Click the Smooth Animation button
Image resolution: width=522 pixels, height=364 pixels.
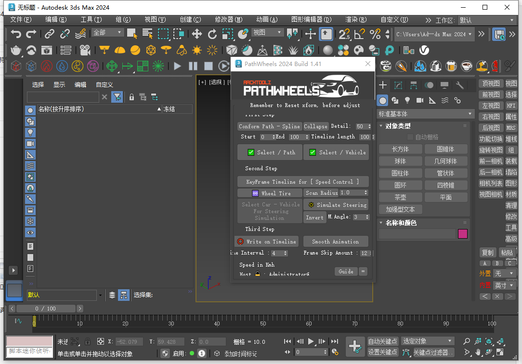pos(336,242)
